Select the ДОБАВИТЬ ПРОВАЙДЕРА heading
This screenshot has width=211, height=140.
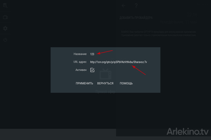point(136,18)
